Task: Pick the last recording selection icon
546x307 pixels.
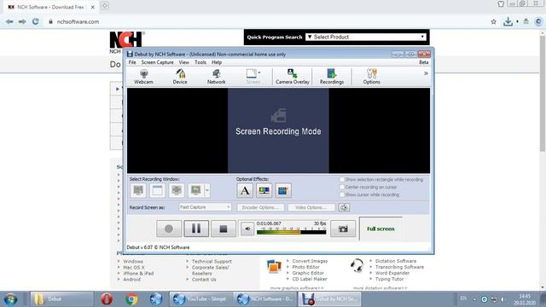Action: 195,190
